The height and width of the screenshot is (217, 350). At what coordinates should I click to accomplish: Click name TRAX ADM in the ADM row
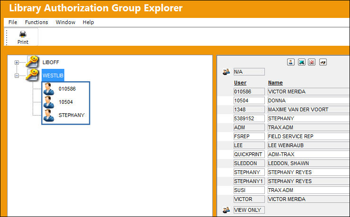tap(309, 127)
